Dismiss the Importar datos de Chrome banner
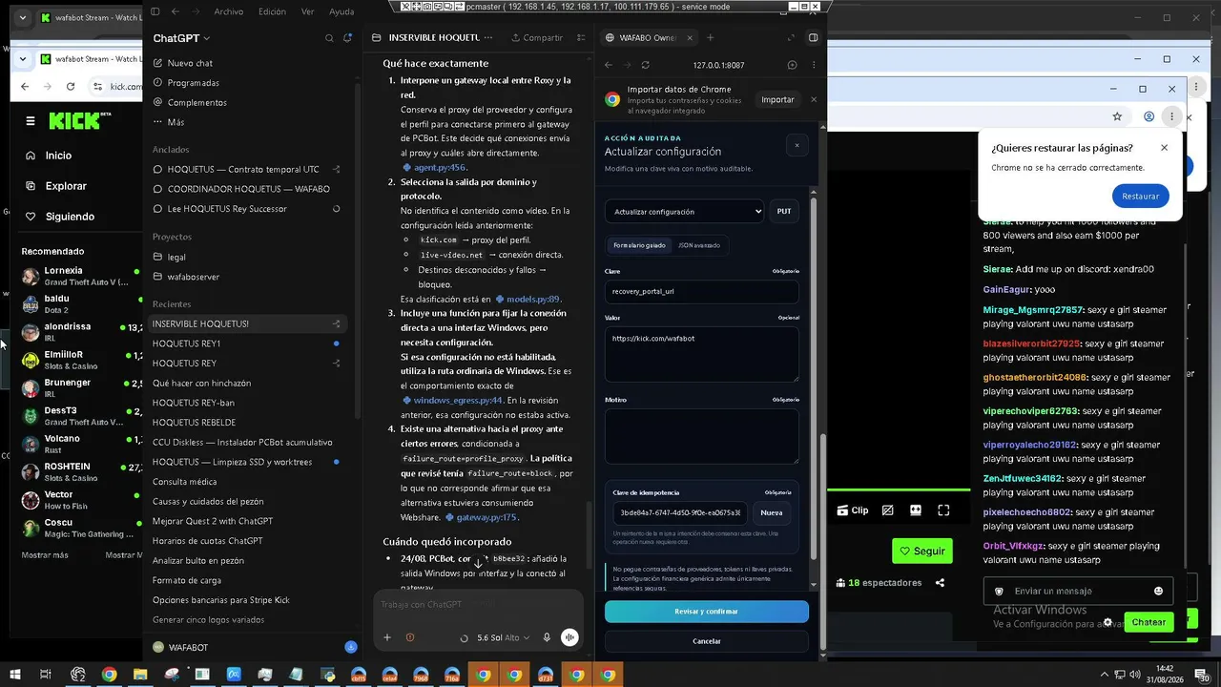 [814, 99]
